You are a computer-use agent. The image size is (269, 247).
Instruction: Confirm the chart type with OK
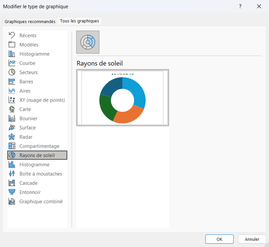[x=219, y=239]
